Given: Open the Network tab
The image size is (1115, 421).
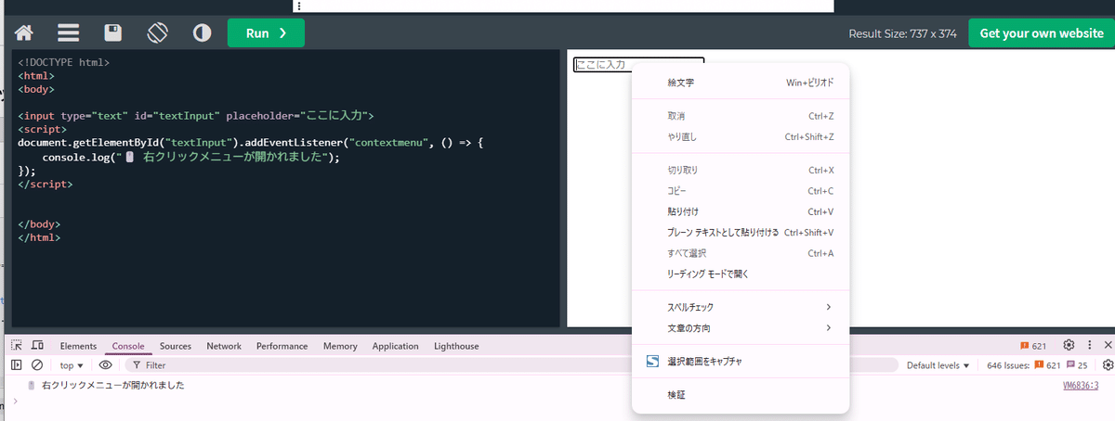Looking at the screenshot, I should [x=224, y=346].
